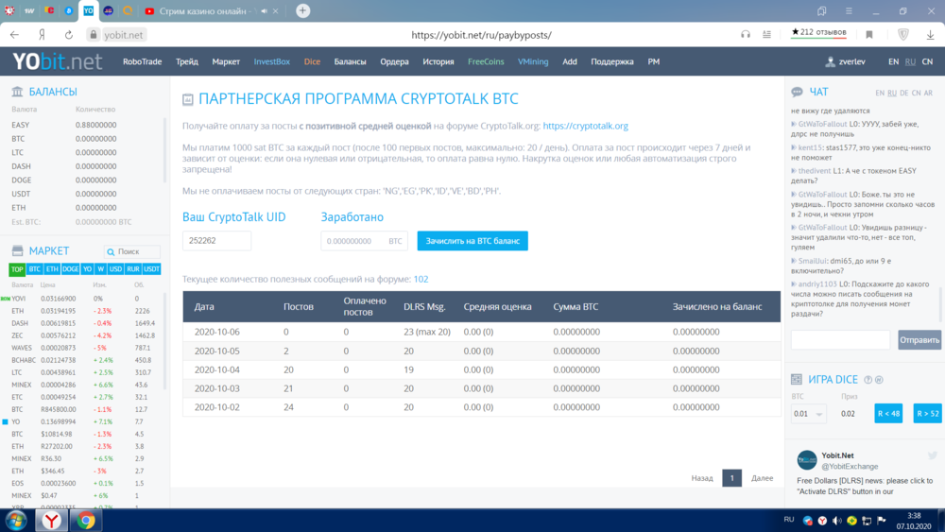Send chat message with Отправить button
This screenshot has width=945, height=532.
[919, 340]
